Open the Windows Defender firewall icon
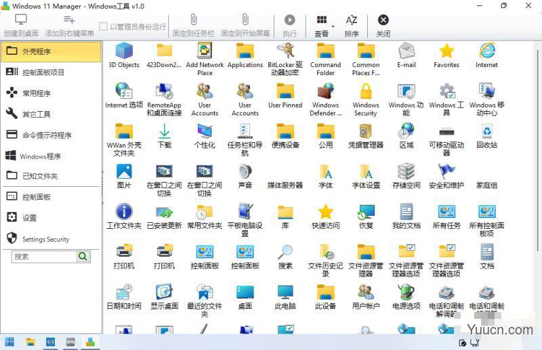 326,100
